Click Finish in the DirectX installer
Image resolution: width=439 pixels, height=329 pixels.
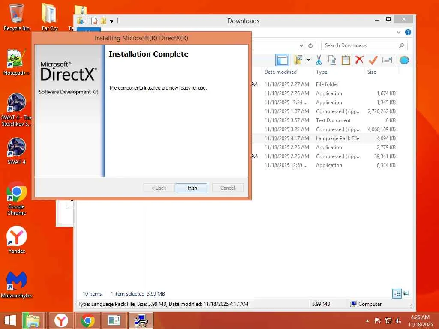(191, 188)
